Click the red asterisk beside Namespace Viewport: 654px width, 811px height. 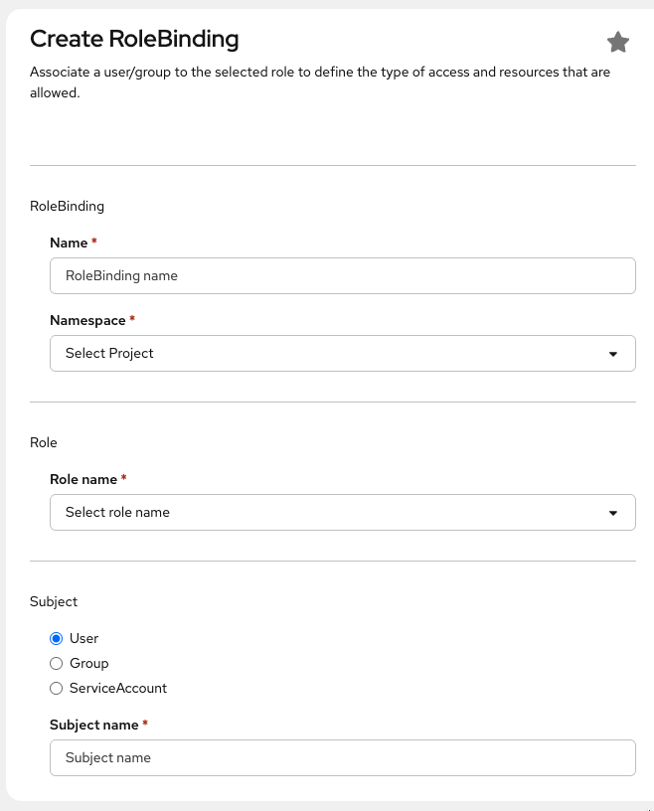pos(130,316)
